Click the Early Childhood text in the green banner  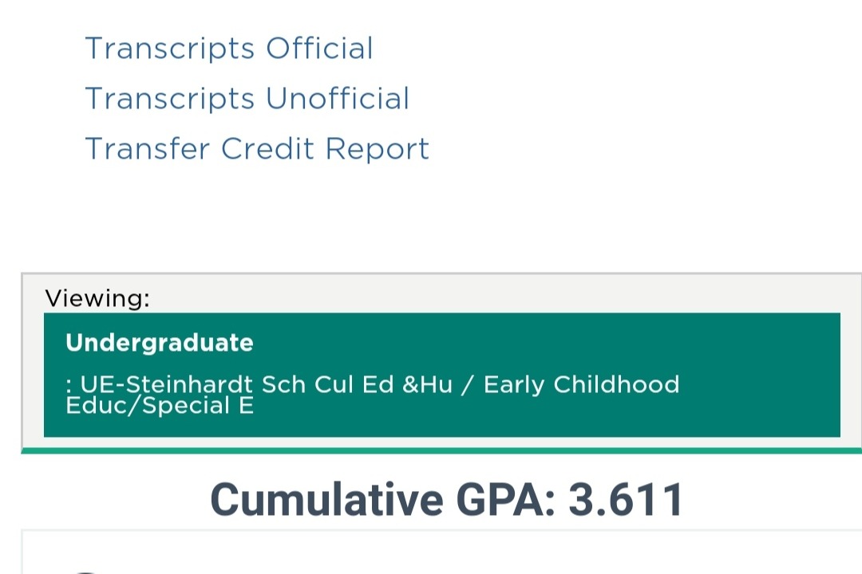[581, 384]
